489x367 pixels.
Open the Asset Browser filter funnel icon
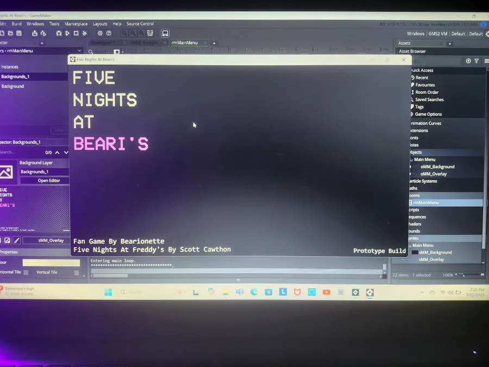point(477,61)
